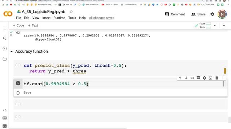The image size is (231, 129).
Task: Move the selected cell down
Action: tap(186, 78)
